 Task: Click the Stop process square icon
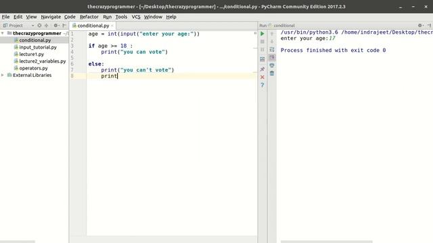click(x=263, y=42)
